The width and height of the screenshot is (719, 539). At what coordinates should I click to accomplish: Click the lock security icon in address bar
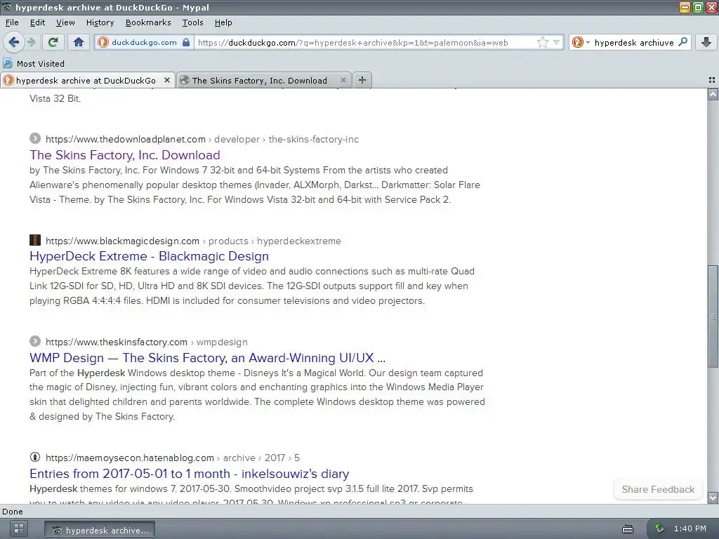click(x=185, y=42)
